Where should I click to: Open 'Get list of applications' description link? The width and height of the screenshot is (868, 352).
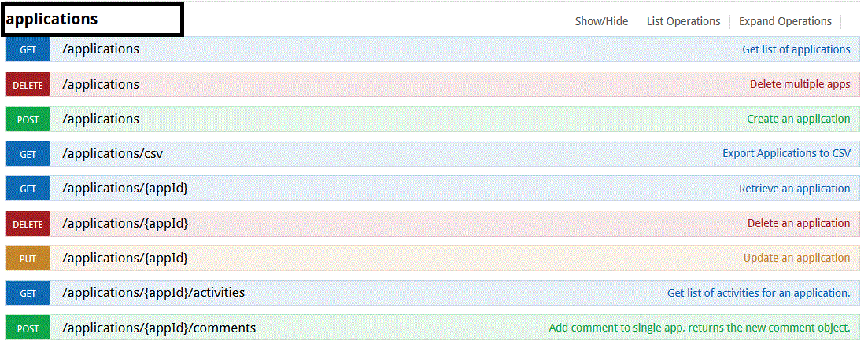(796, 49)
